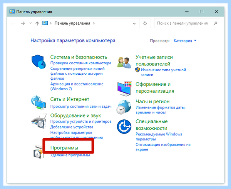The height and width of the screenshot is (189, 231).
Task: Close the Панель управления window
Action: click(x=216, y=12)
